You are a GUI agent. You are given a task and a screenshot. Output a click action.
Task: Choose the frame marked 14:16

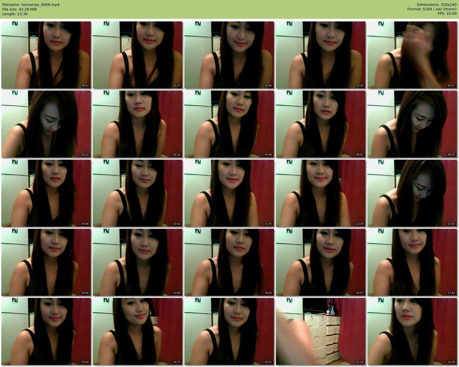(46, 262)
